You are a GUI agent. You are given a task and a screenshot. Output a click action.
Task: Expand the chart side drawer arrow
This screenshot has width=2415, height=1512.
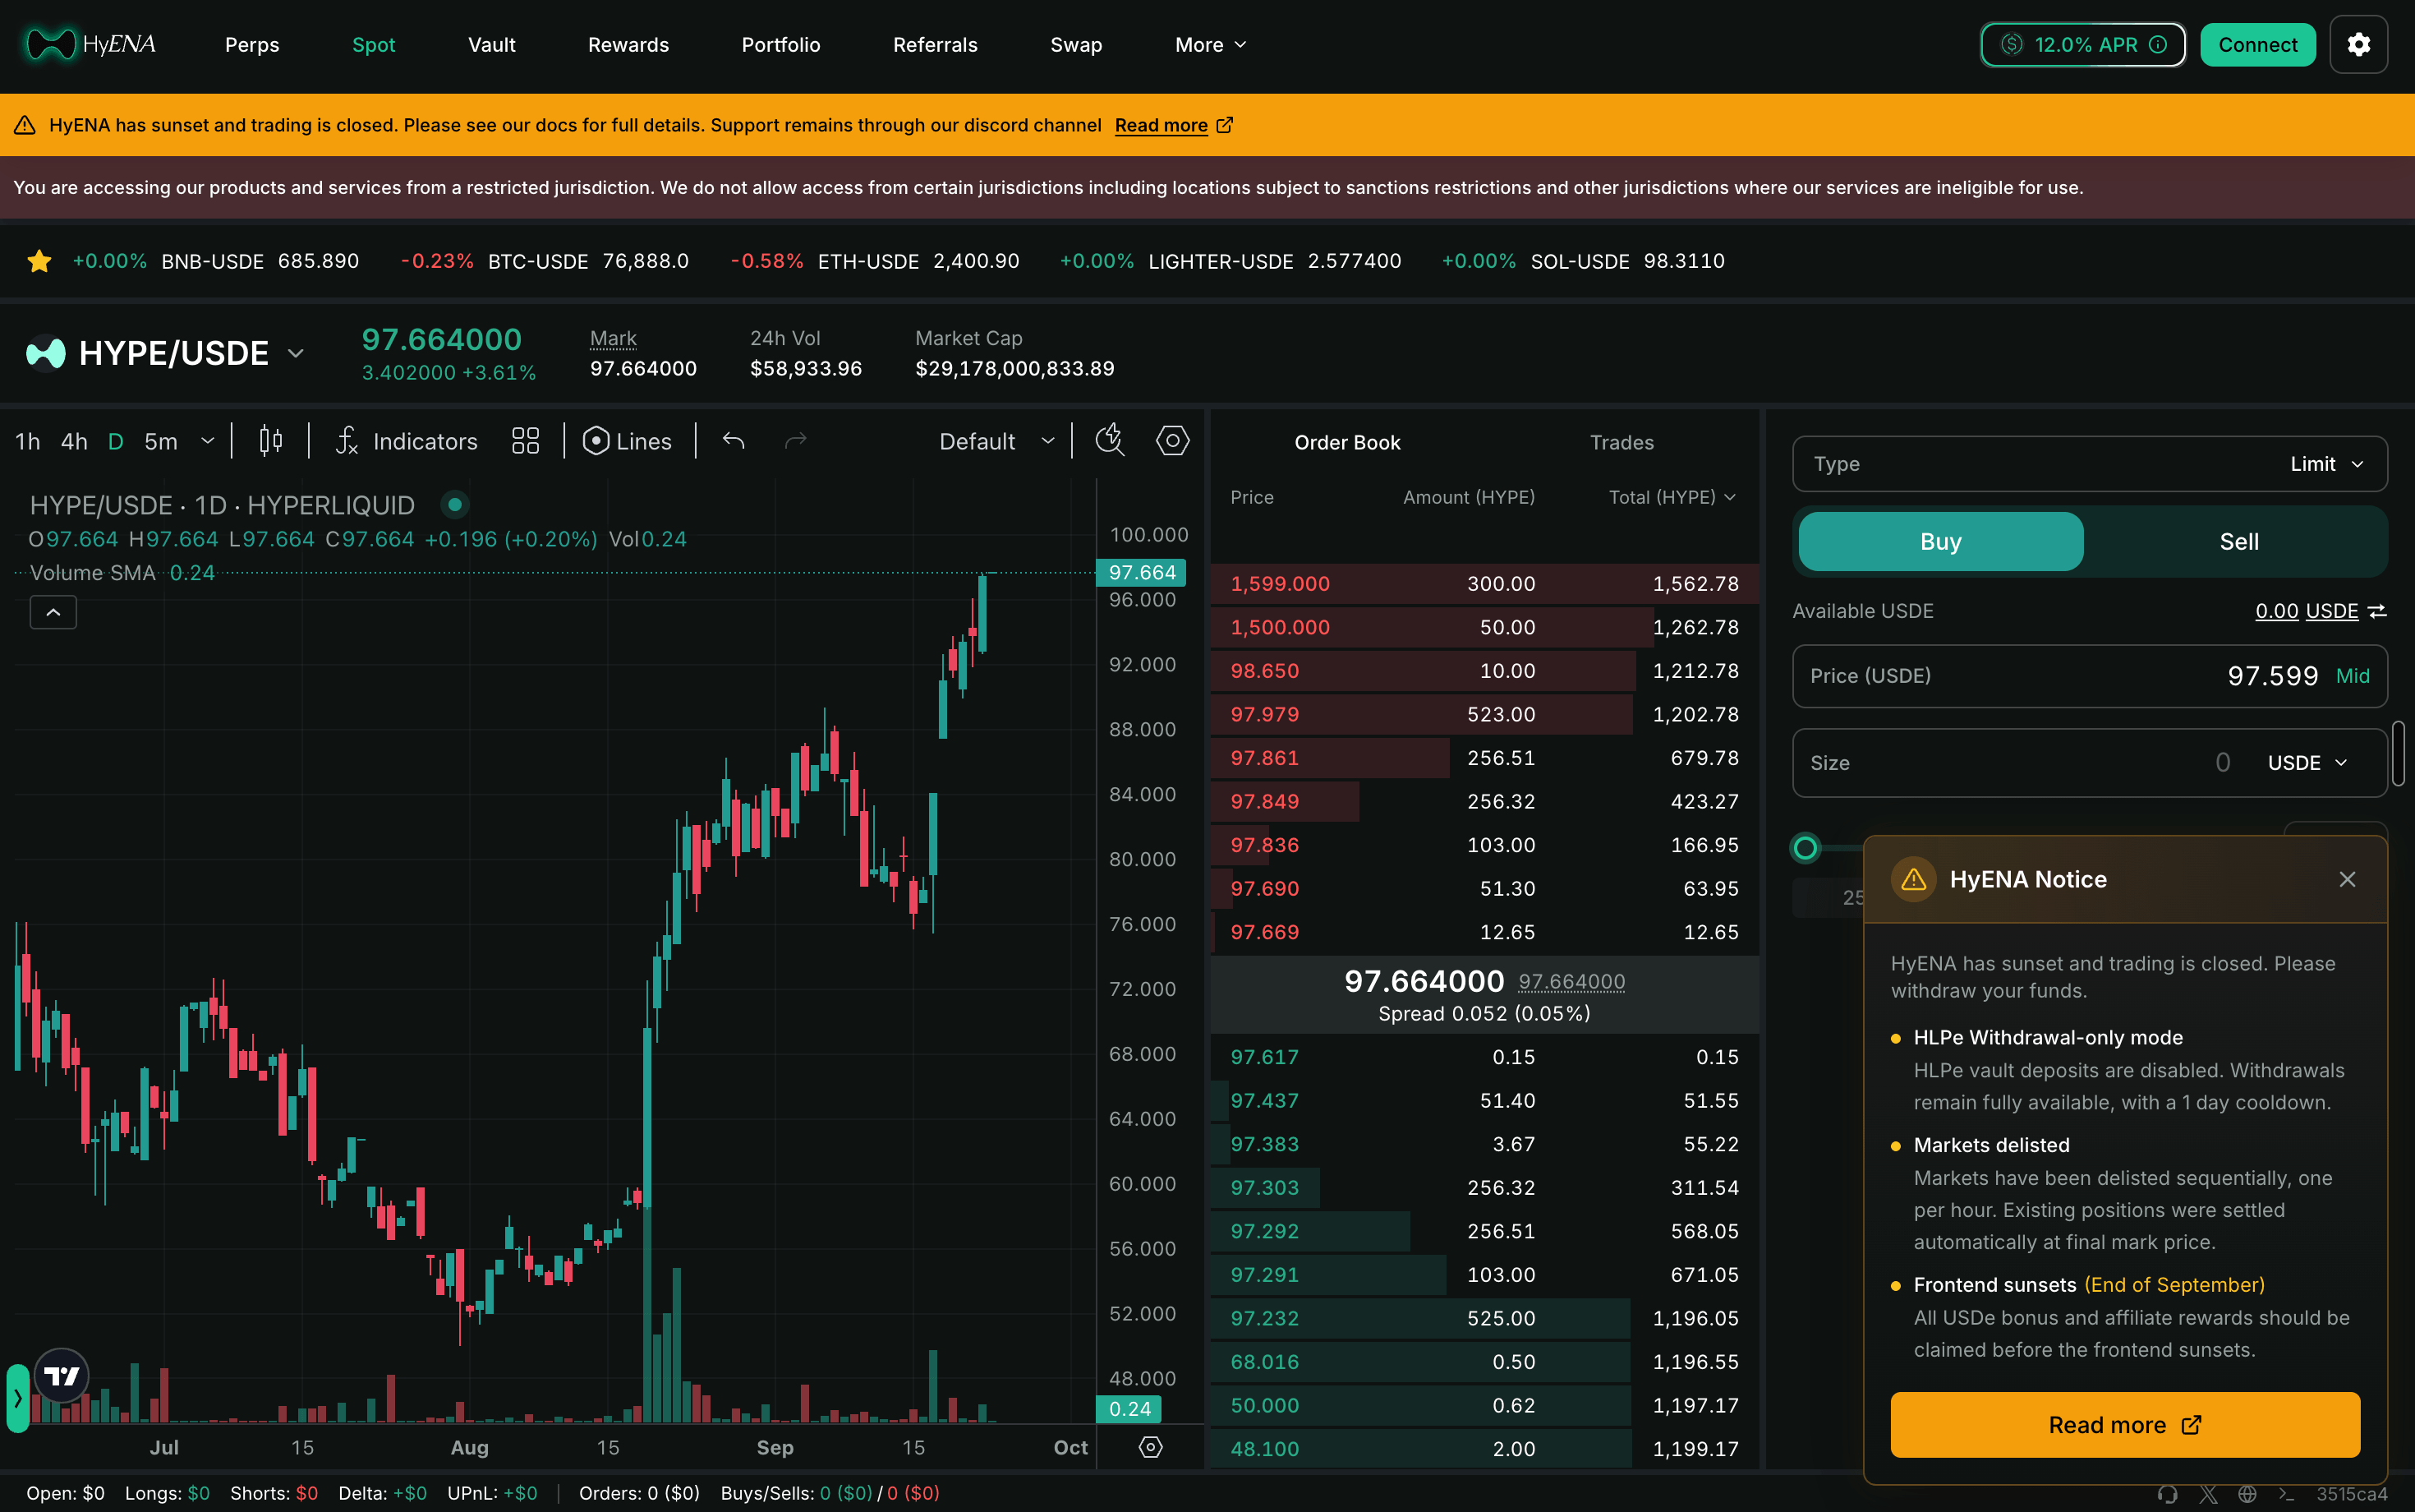tap(17, 1398)
